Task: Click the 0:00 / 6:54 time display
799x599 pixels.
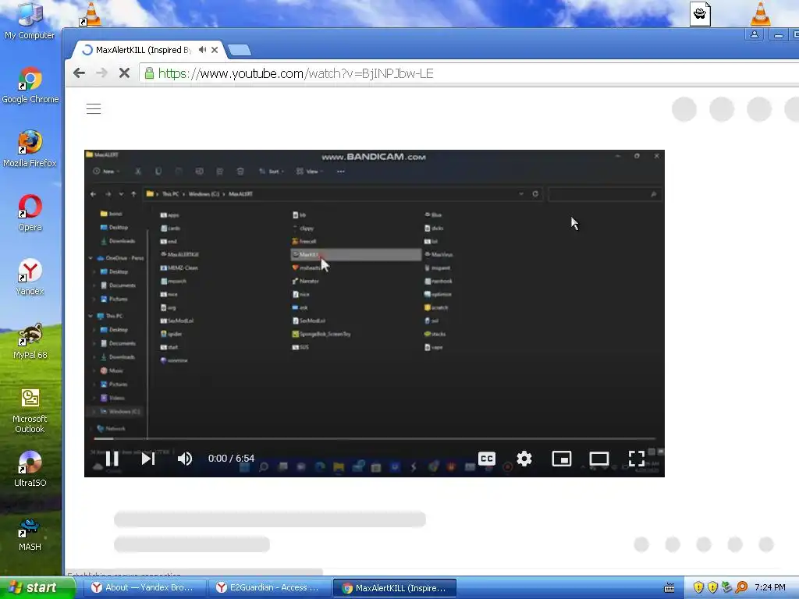Action: (231, 459)
